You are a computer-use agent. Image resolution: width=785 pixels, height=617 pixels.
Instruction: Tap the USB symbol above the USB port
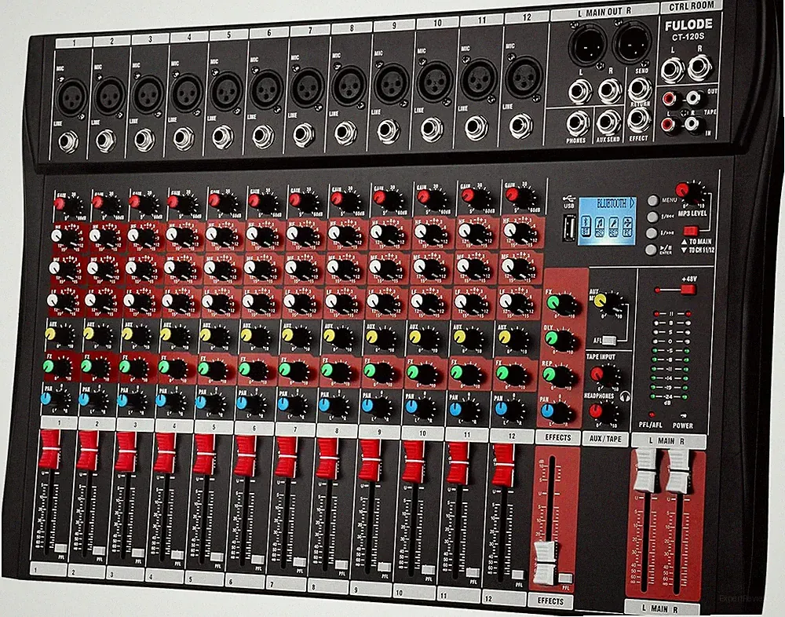click(568, 199)
